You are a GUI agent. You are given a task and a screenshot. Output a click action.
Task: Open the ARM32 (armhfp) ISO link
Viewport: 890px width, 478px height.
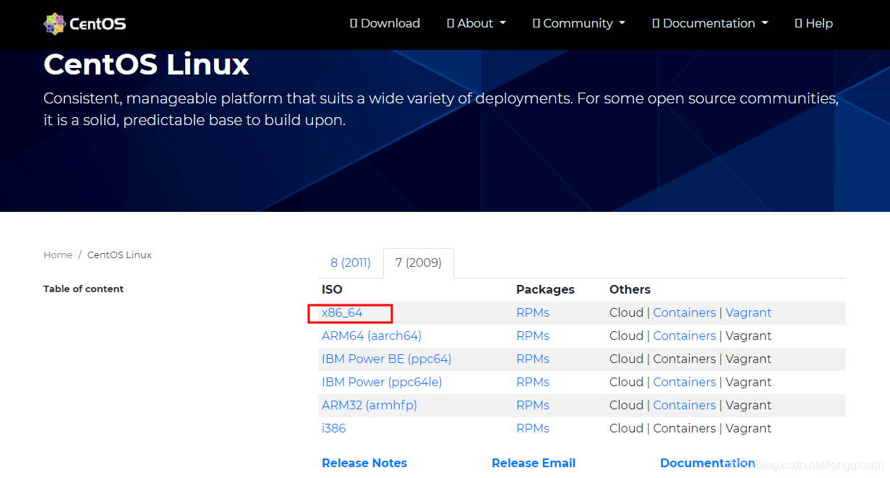(369, 405)
